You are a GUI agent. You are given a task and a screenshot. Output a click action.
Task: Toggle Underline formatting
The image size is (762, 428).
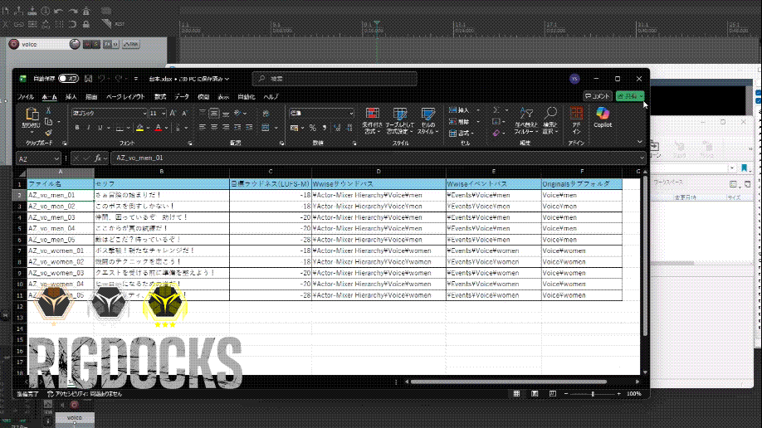click(x=100, y=128)
